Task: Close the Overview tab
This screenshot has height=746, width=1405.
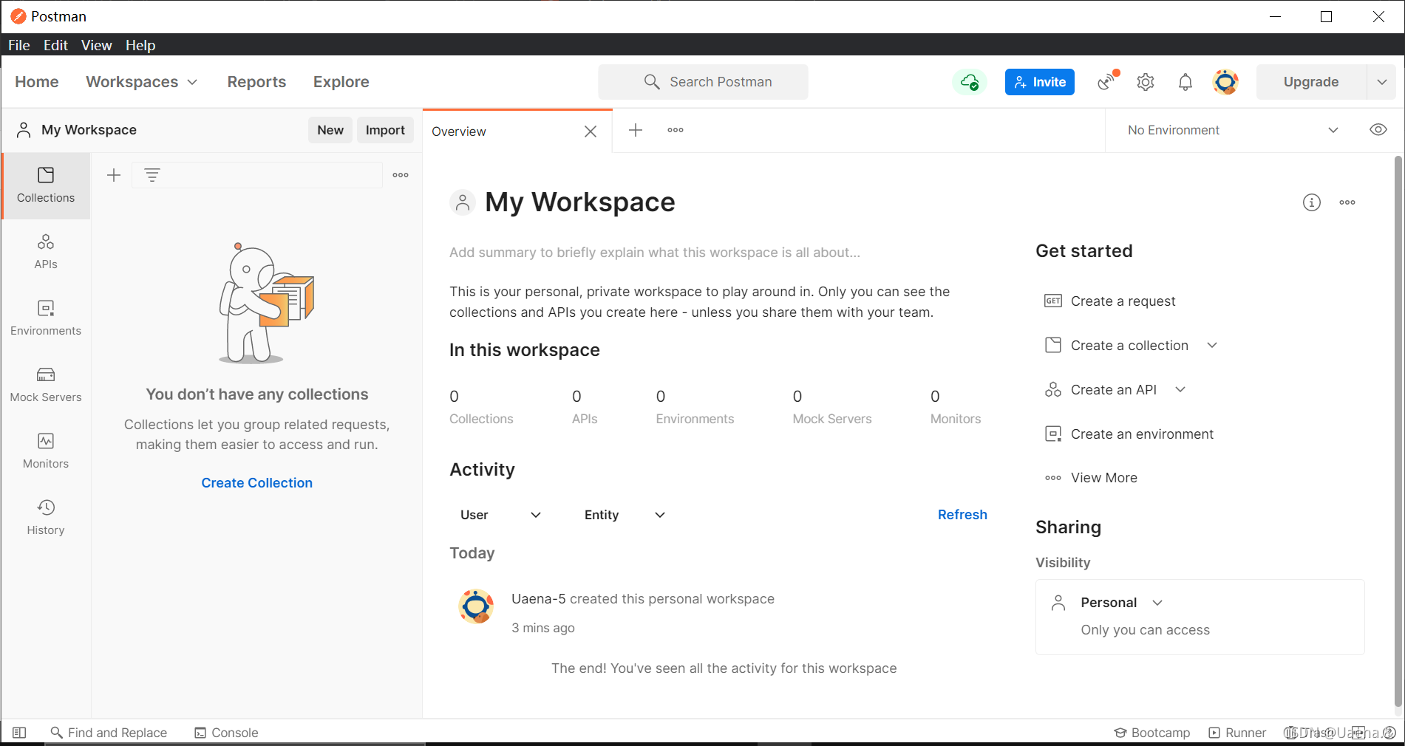Action: tap(591, 131)
